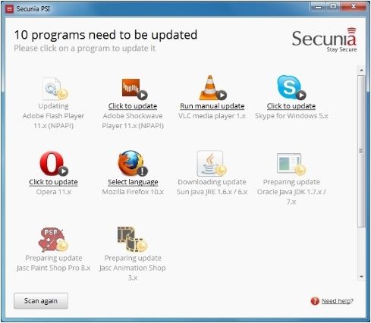Open the 'Run manual update' link for VLC
This screenshot has height=323, width=371.
[212, 106]
